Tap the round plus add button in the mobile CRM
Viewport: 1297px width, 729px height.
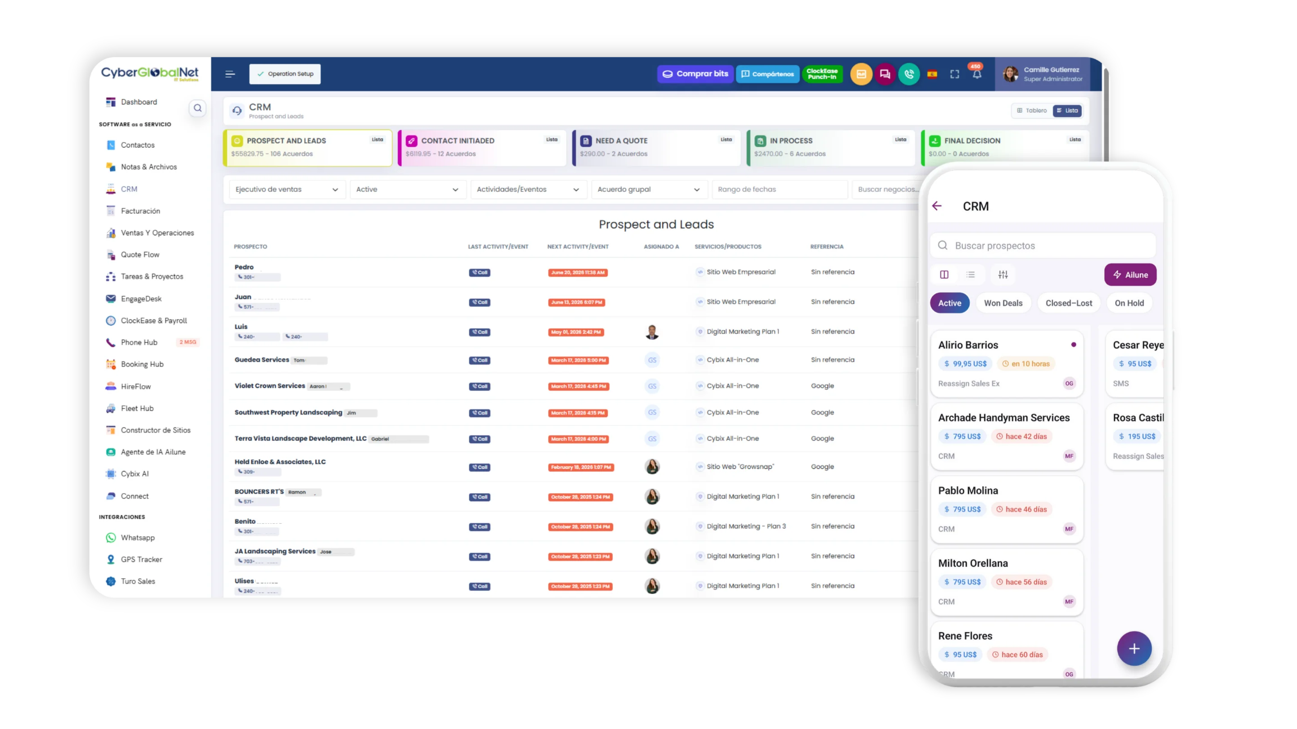click(x=1134, y=648)
